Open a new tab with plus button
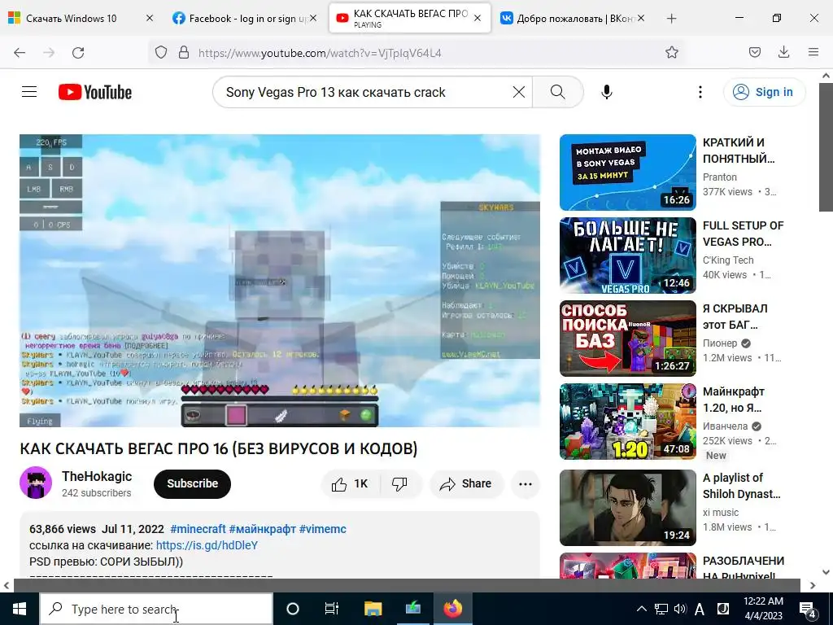The image size is (833, 625). click(671, 18)
